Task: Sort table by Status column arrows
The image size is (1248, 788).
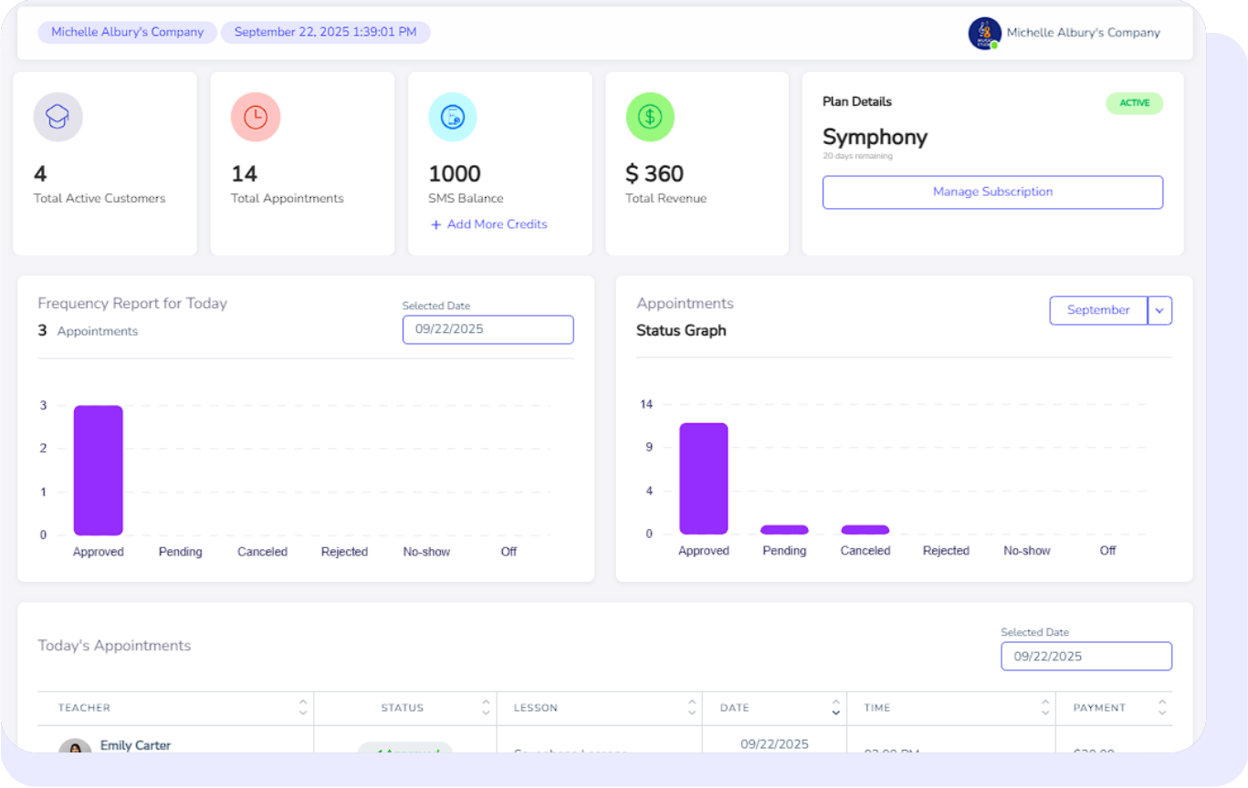Action: 486,707
